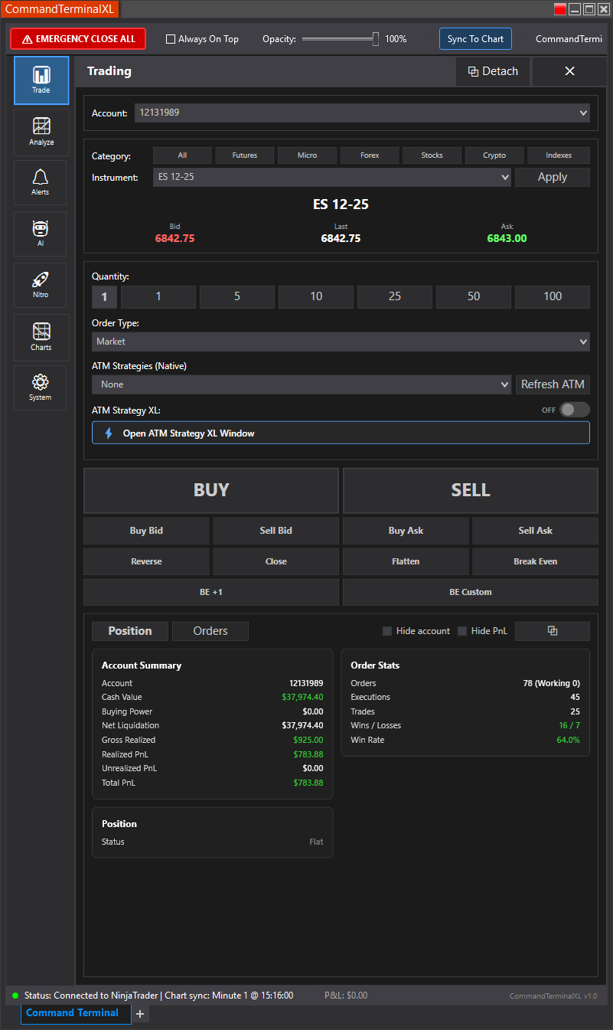
Task: Switch to the Orders tab
Action: click(x=210, y=631)
